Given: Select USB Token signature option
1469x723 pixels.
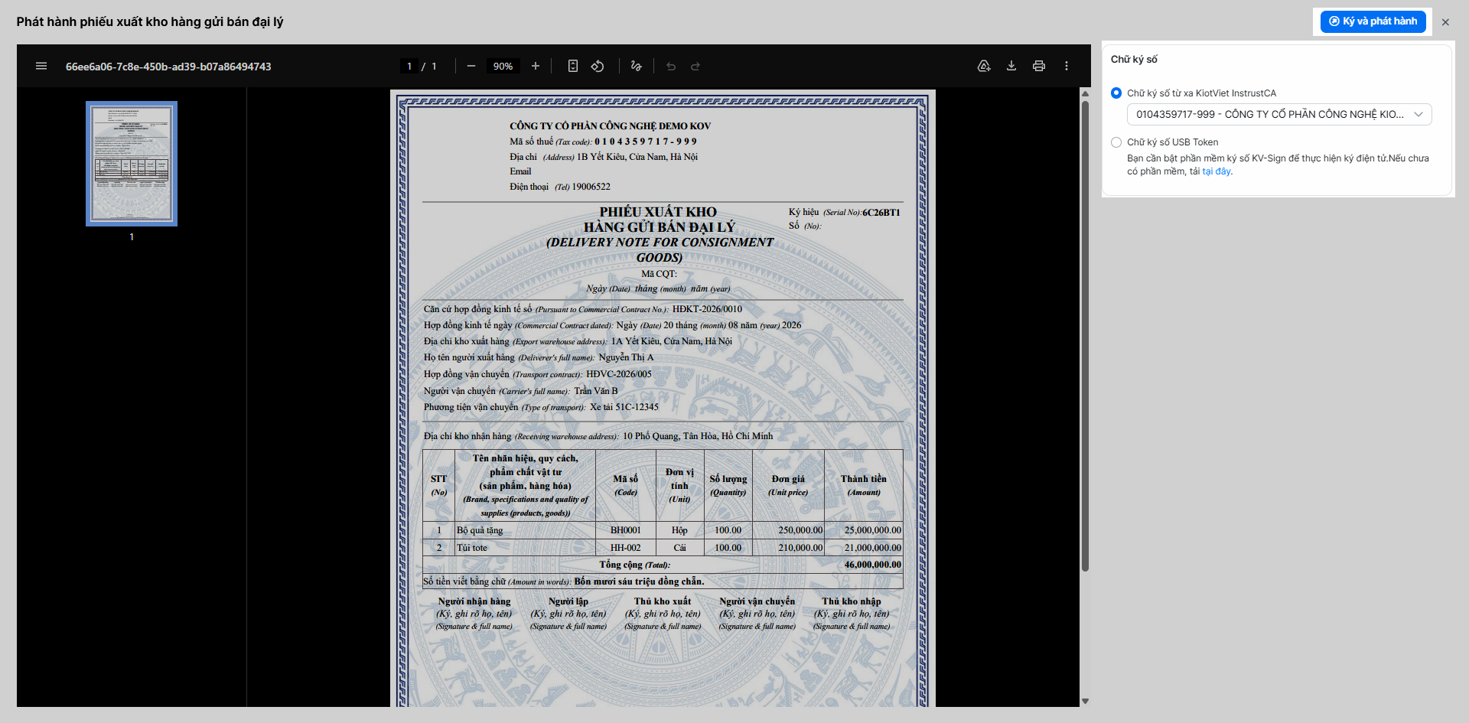Looking at the screenshot, I should (1116, 142).
